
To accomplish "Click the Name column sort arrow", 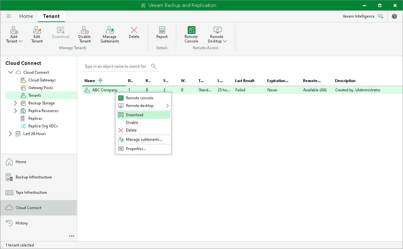I will click(100, 81).
